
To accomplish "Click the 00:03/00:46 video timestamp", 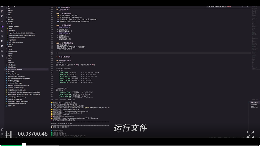I will tap(33, 134).
